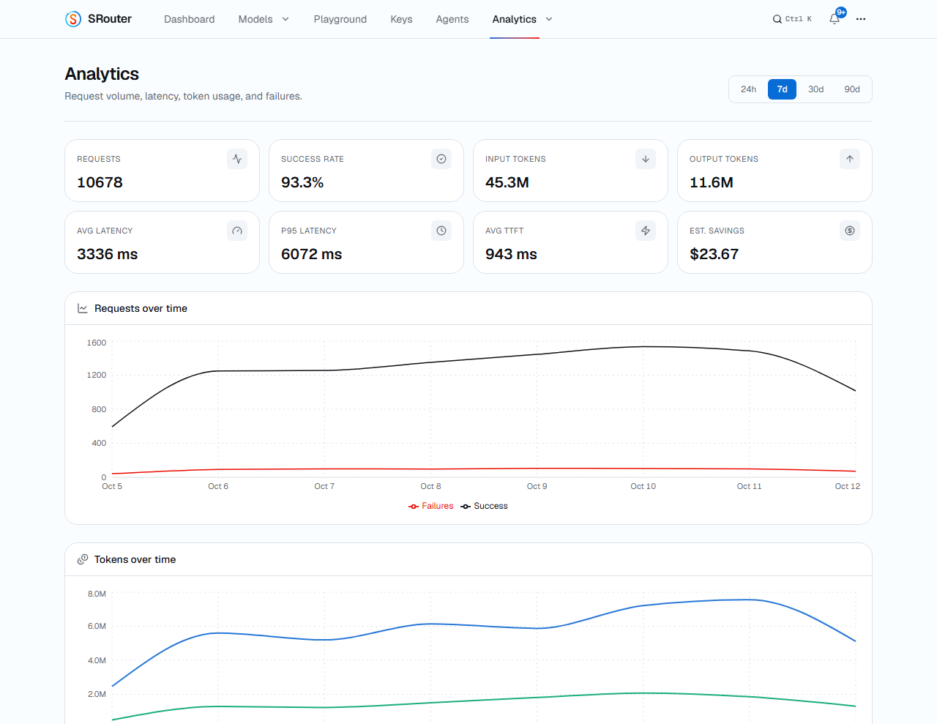Click the Ctrl K search shortcut
The image size is (937, 724).
click(799, 19)
